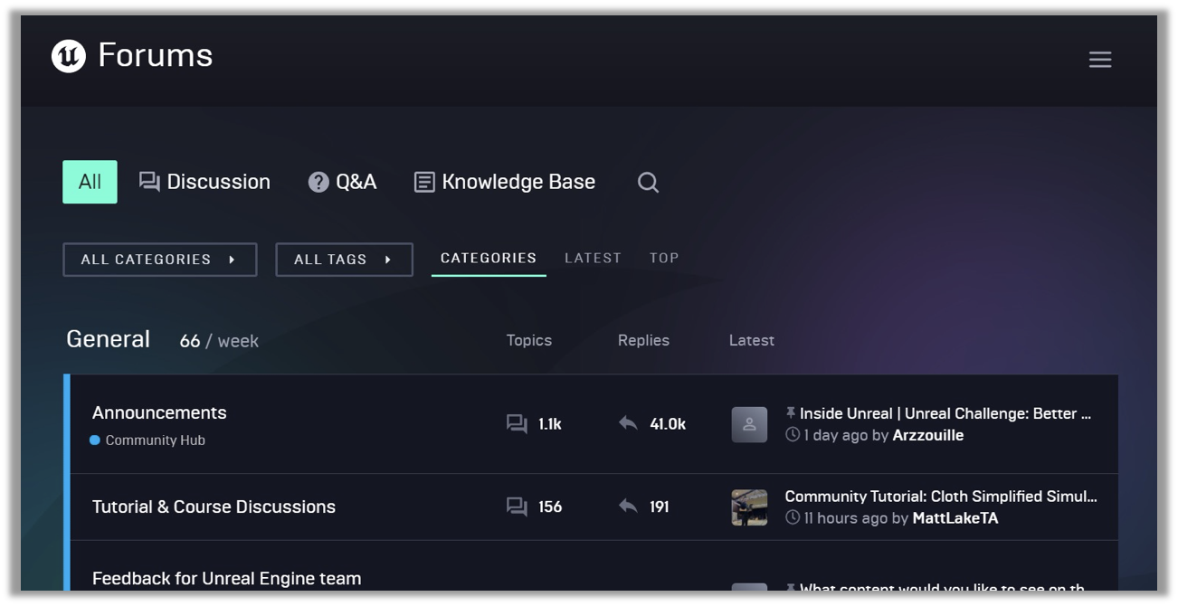Click the Announcements topics count icon
1178x606 pixels.
517,423
